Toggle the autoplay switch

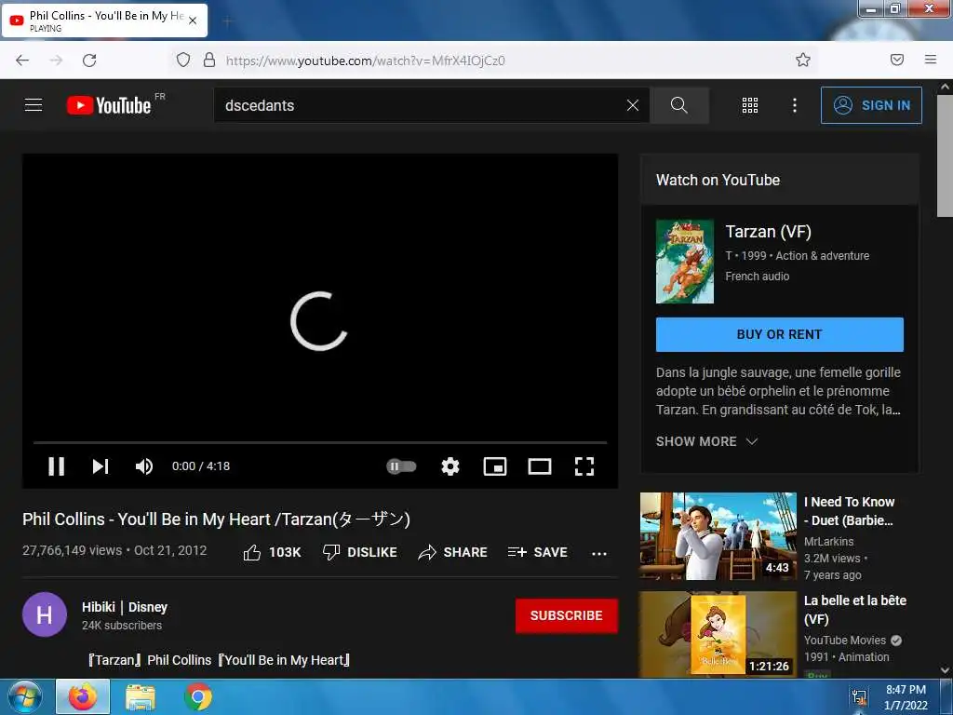click(401, 466)
